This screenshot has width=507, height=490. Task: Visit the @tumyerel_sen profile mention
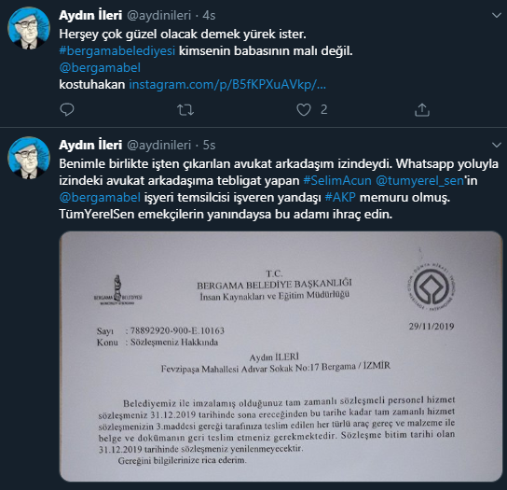419,180
